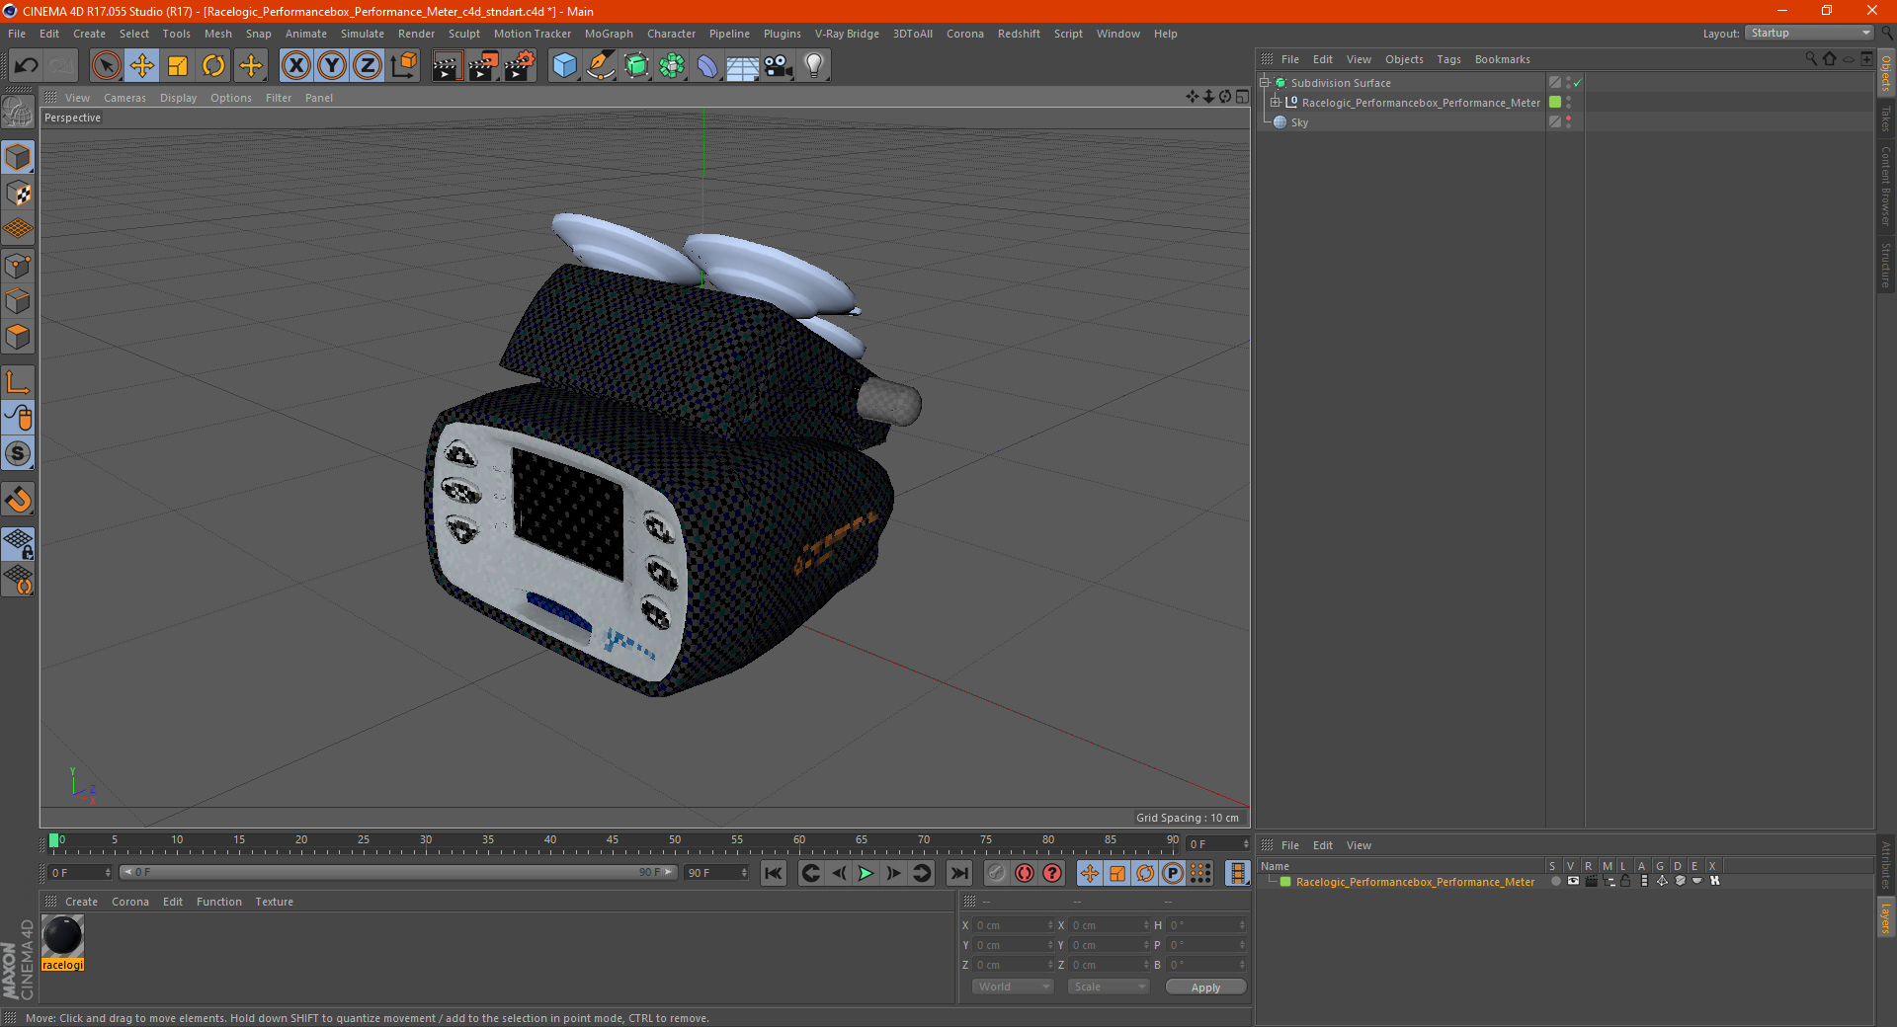Image resolution: width=1897 pixels, height=1027 pixels.
Task: Switch to Polygons mode
Action: tap(18, 337)
